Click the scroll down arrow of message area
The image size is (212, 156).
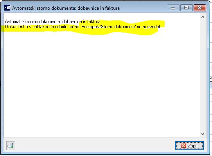203,134
